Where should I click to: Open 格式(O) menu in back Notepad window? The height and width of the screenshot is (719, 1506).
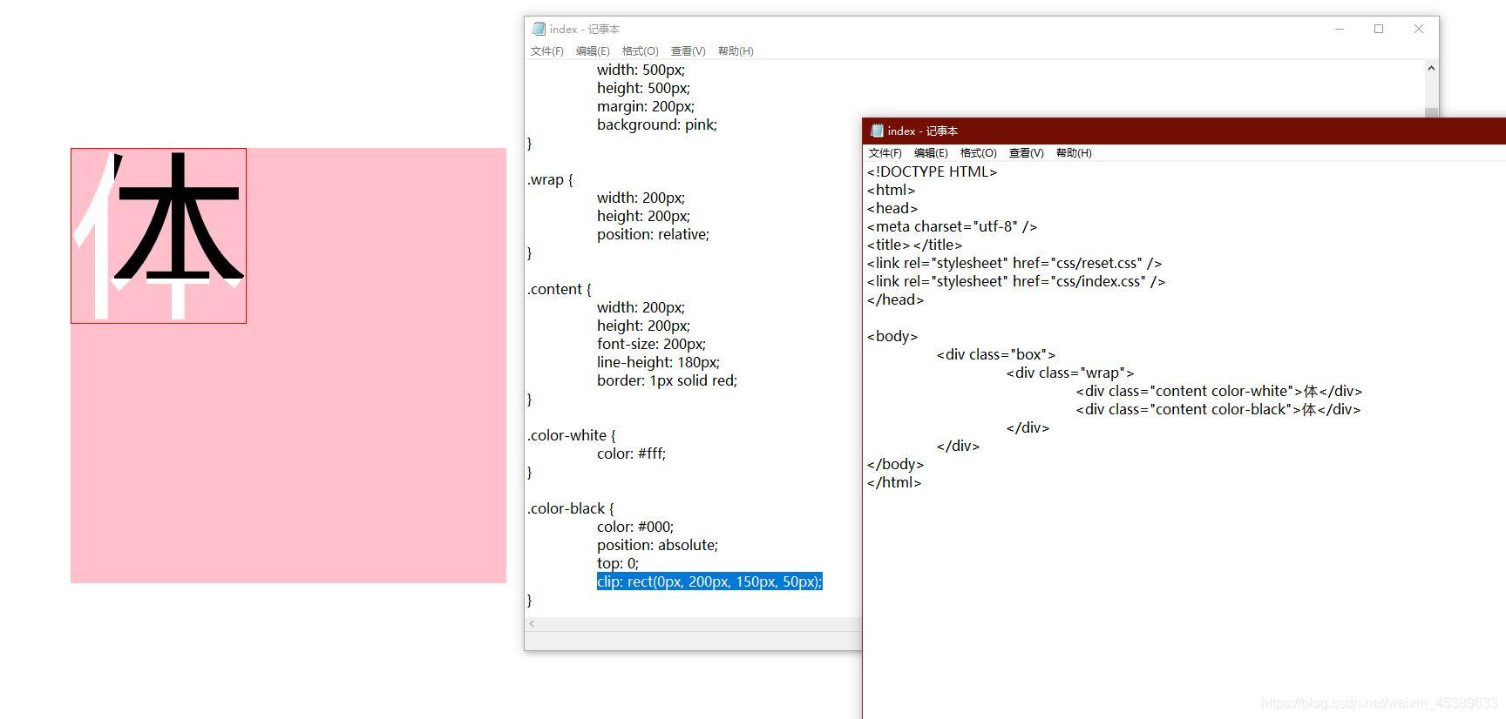[640, 51]
